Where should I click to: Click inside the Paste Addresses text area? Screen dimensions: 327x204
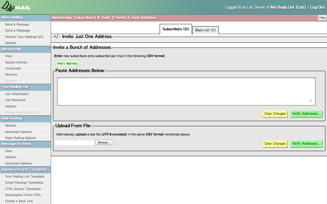pos(186,91)
